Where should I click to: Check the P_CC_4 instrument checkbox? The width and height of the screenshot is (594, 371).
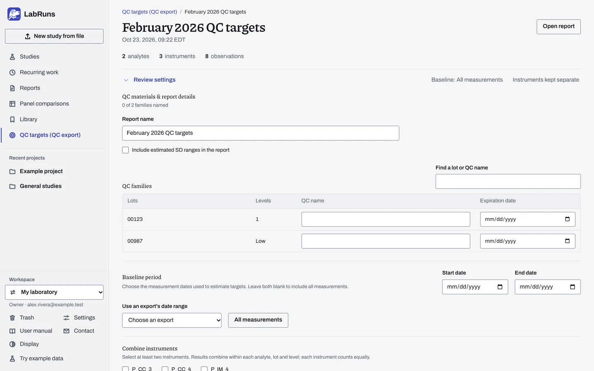pyautogui.click(x=165, y=369)
